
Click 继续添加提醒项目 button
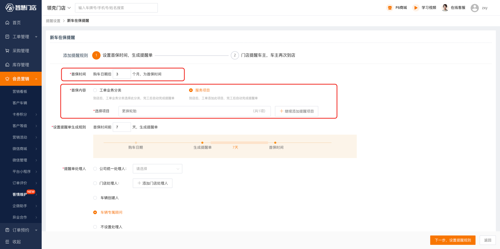(297, 111)
